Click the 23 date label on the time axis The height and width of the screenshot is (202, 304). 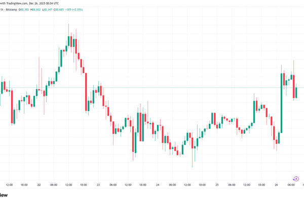click(98, 185)
